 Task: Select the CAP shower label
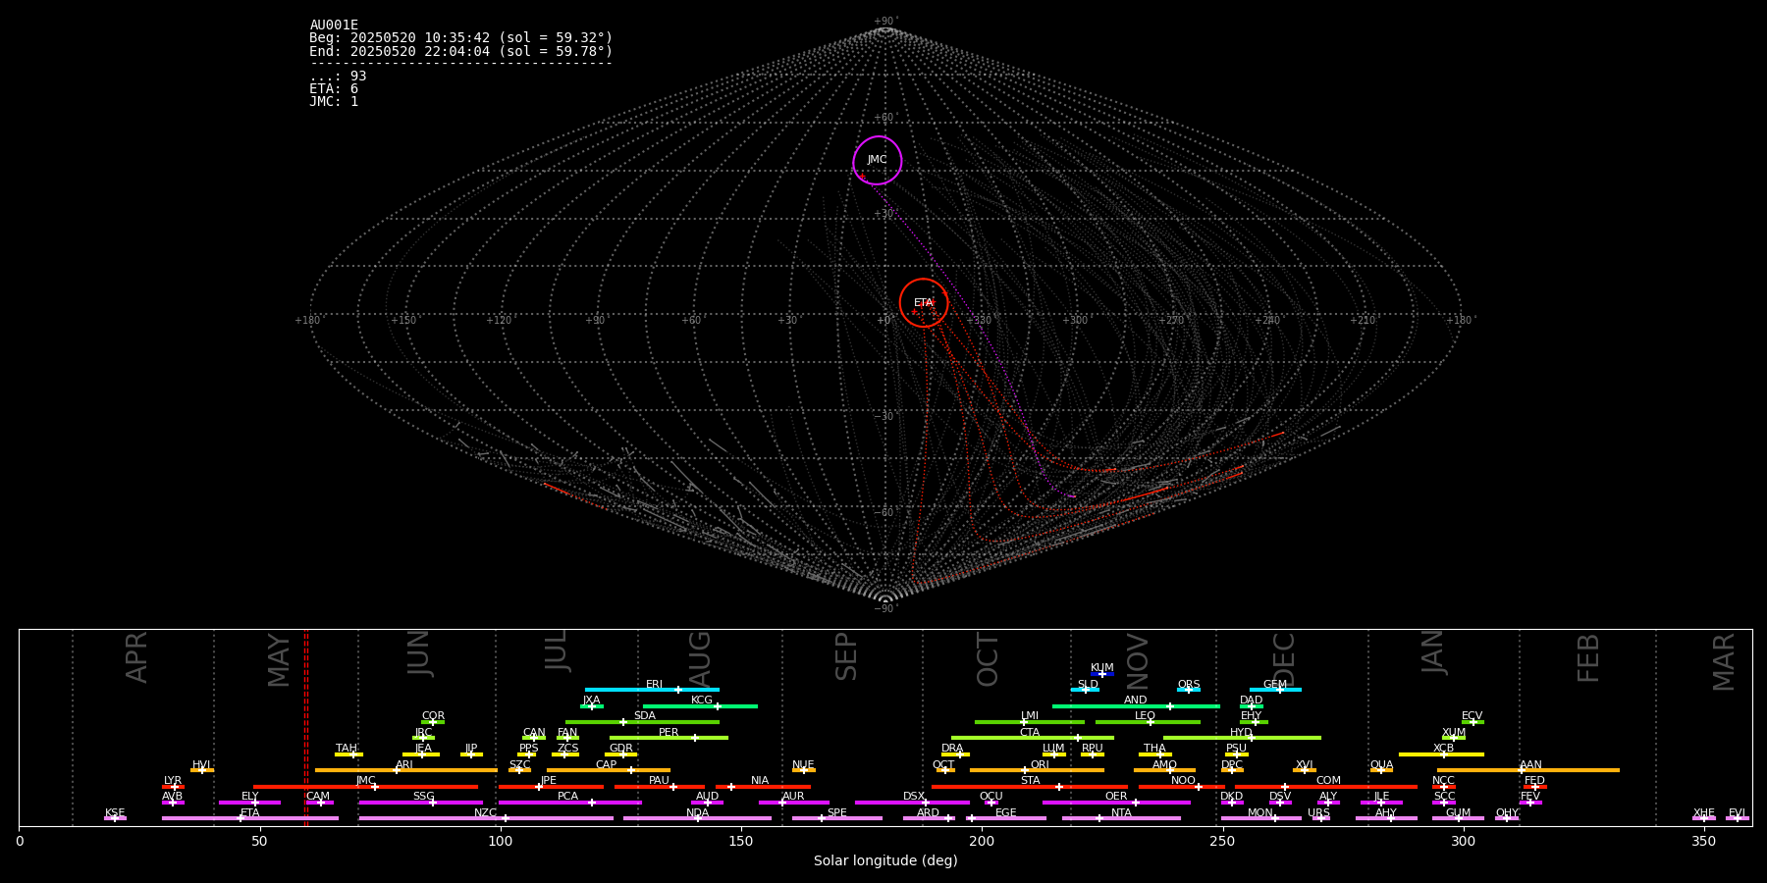[607, 765]
